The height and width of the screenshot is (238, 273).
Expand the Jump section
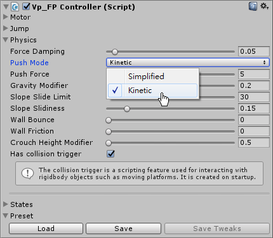6,28
